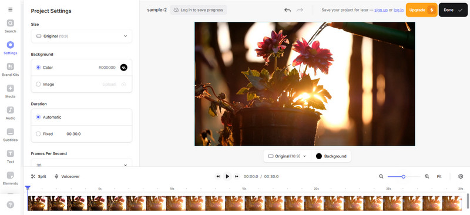This screenshot has width=470, height=215.
Task: Play the video
Action: click(227, 176)
